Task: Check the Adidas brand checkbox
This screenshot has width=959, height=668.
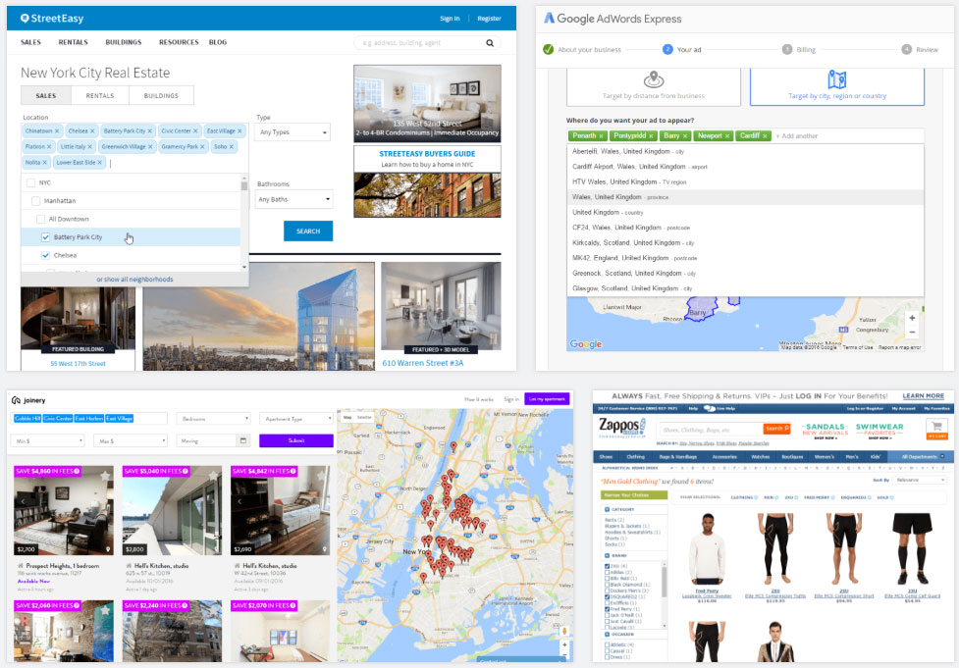Action: click(608, 572)
